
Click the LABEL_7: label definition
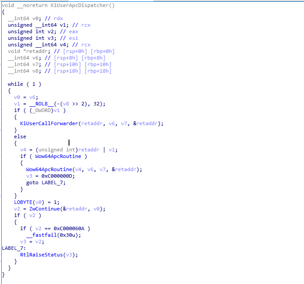click(x=14, y=248)
